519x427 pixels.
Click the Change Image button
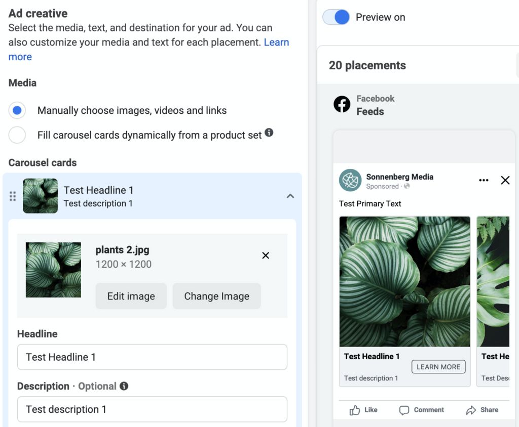point(216,296)
